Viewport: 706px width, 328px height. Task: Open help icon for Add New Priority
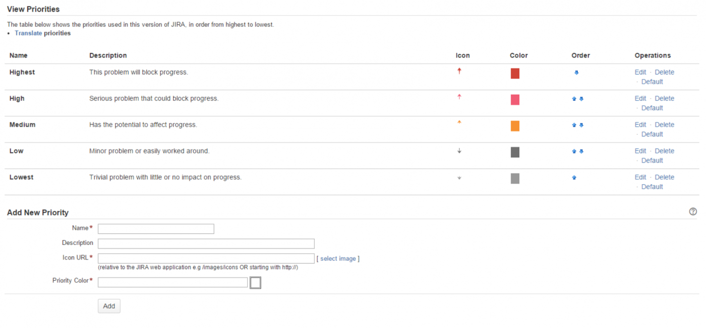693,212
